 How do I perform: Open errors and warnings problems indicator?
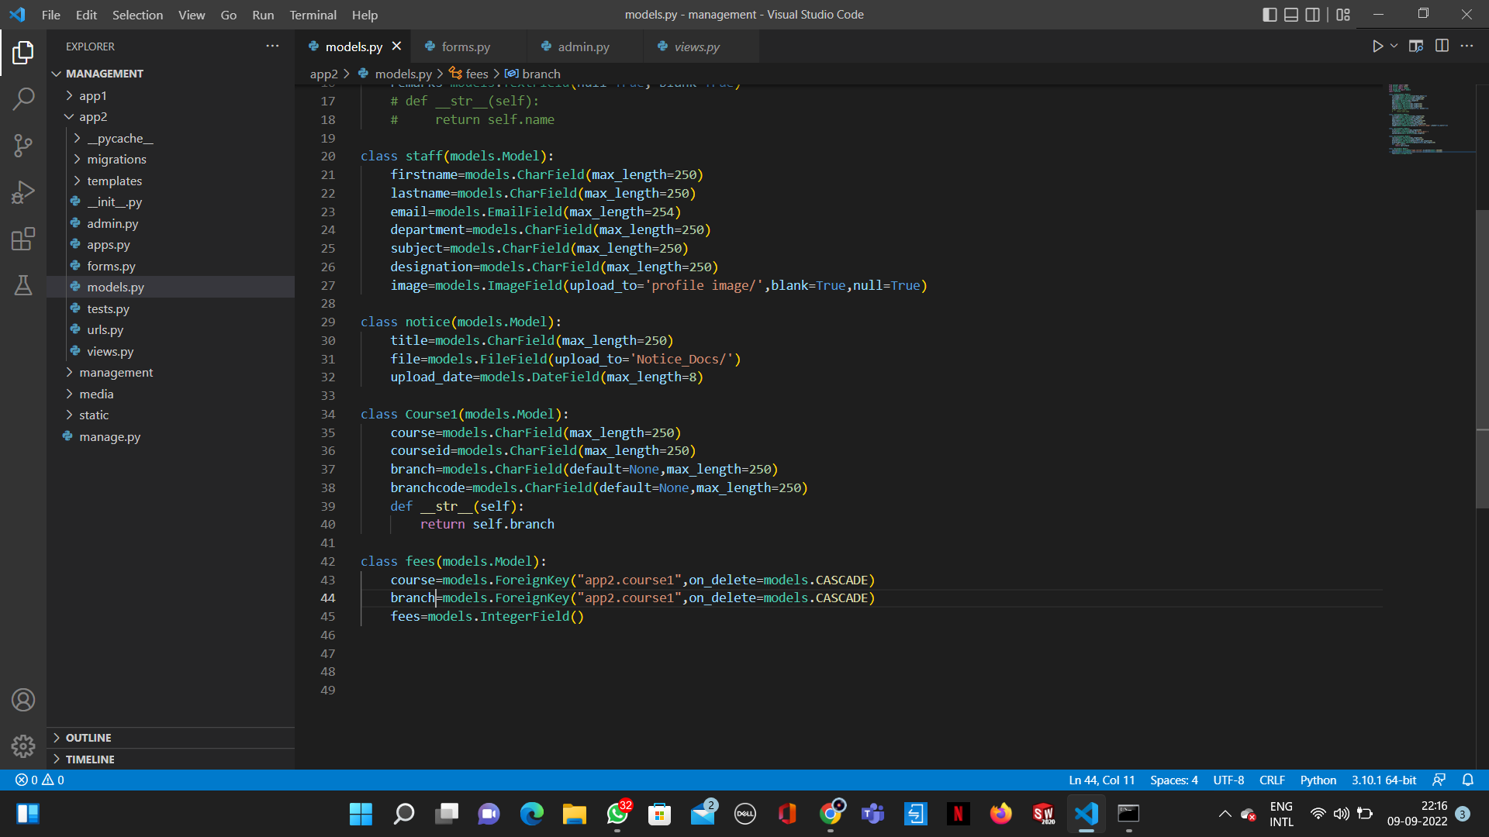[x=40, y=780]
